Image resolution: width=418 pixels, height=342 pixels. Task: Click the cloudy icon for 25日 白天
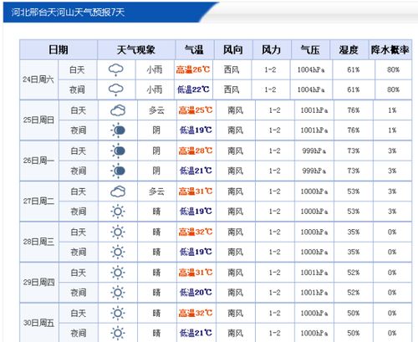118,110
